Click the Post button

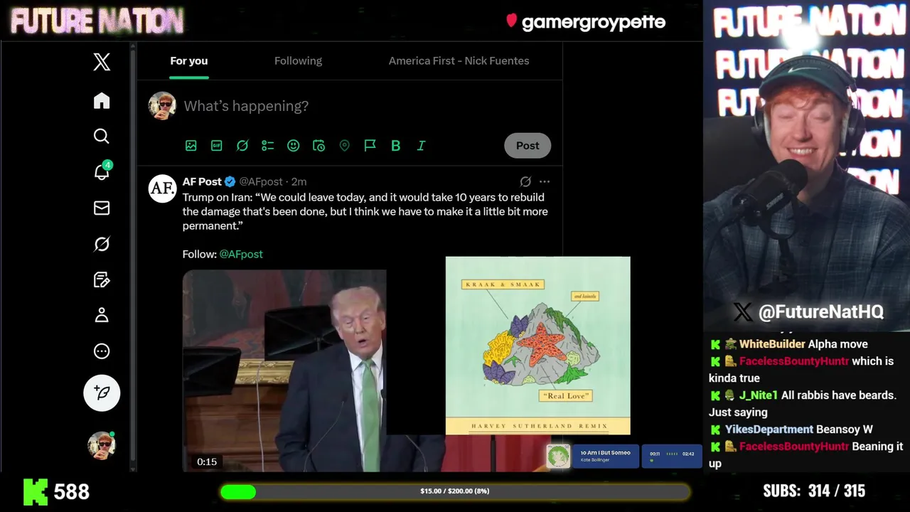click(x=528, y=146)
